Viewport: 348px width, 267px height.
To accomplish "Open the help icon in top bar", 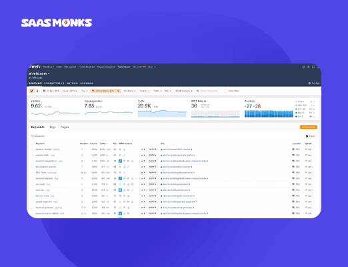I will [x=303, y=67].
